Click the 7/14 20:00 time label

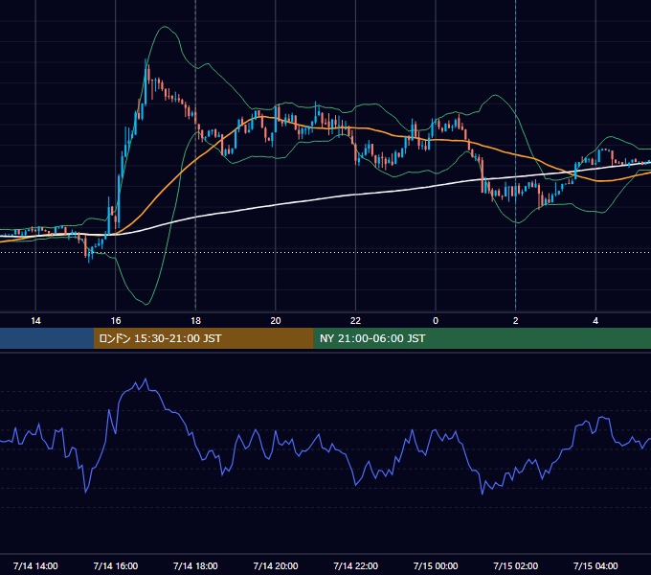276,565
